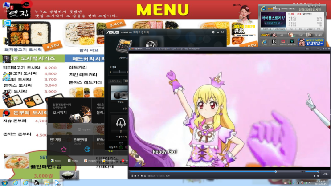Image resolution: width=331 pixels, height=186 pixels.
Task: Open the red TV VOD icon in PICA Play
Action: pos(283,42)
